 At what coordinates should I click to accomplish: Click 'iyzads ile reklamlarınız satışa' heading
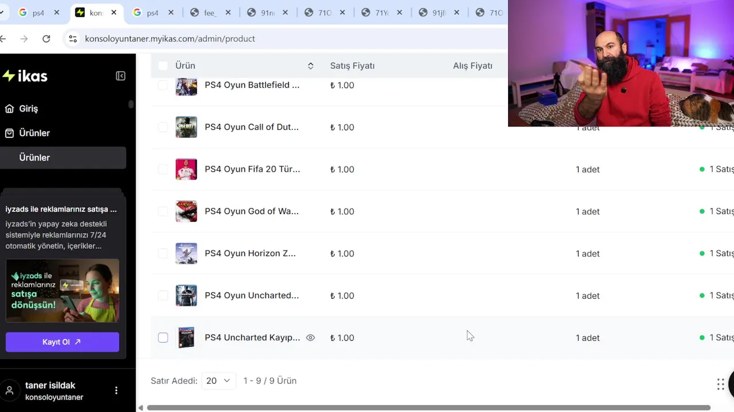click(61, 209)
